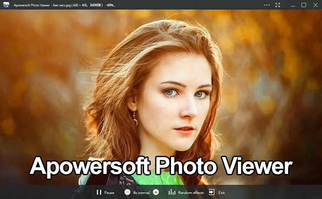The width and height of the screenshot is (322, 199).
Task: Enter fullscreen with the expand icon
Action: coord(278,5)
